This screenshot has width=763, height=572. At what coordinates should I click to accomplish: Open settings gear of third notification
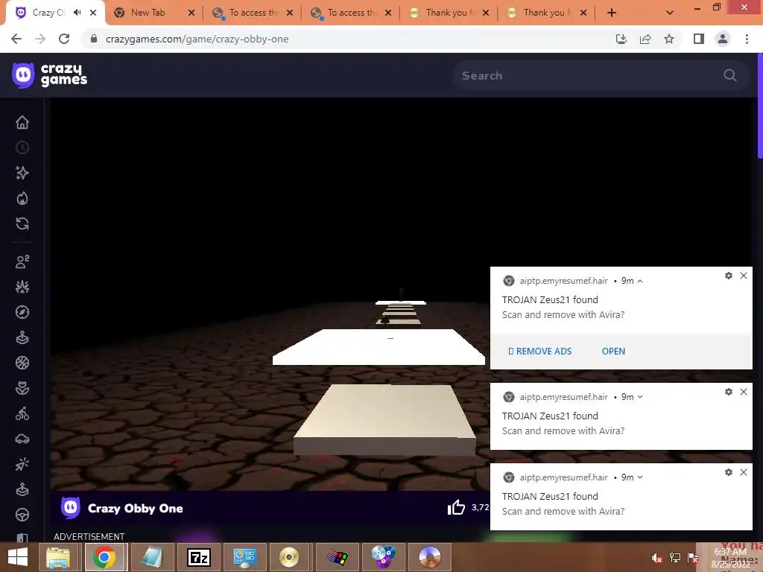tap(729, 472)
